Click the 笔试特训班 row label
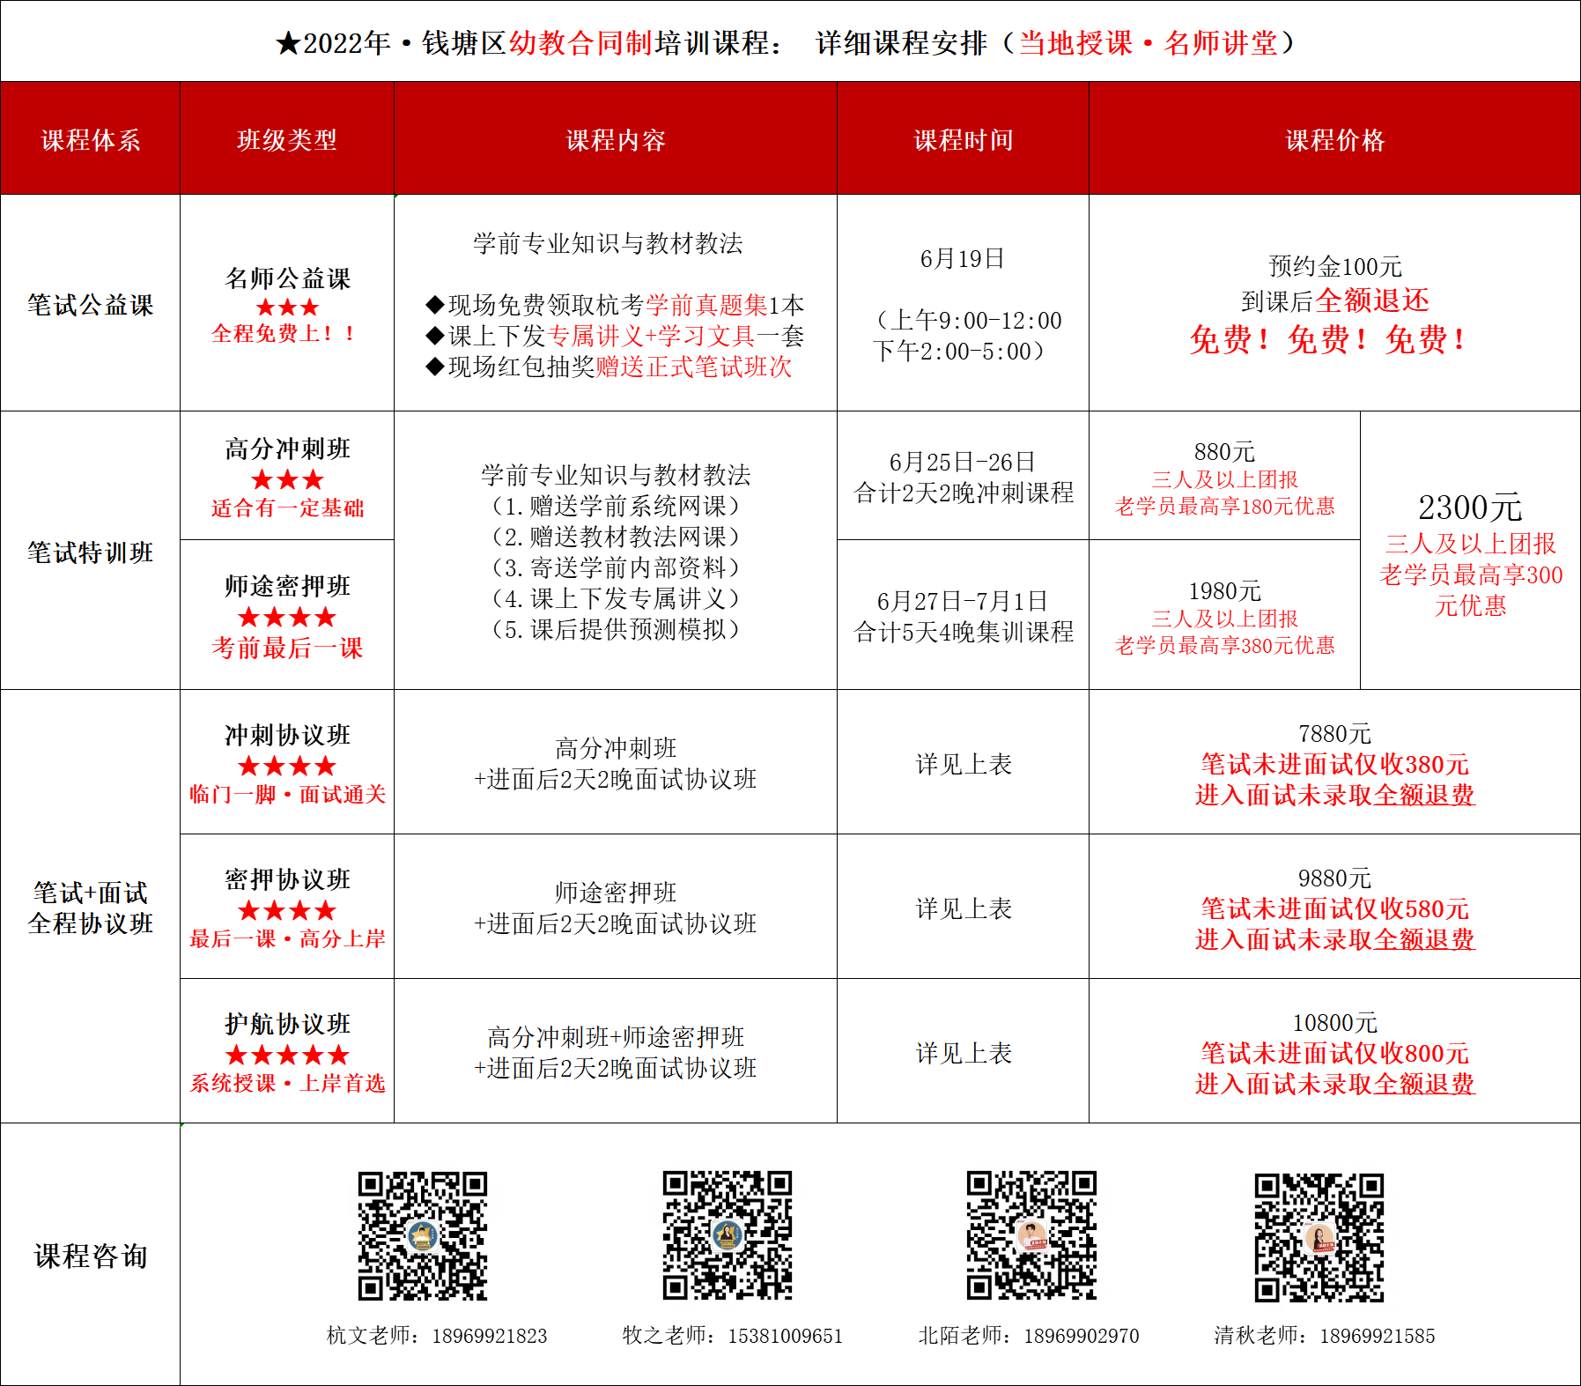This screenshot has height=1386, width=1581. tap(90, 552)
